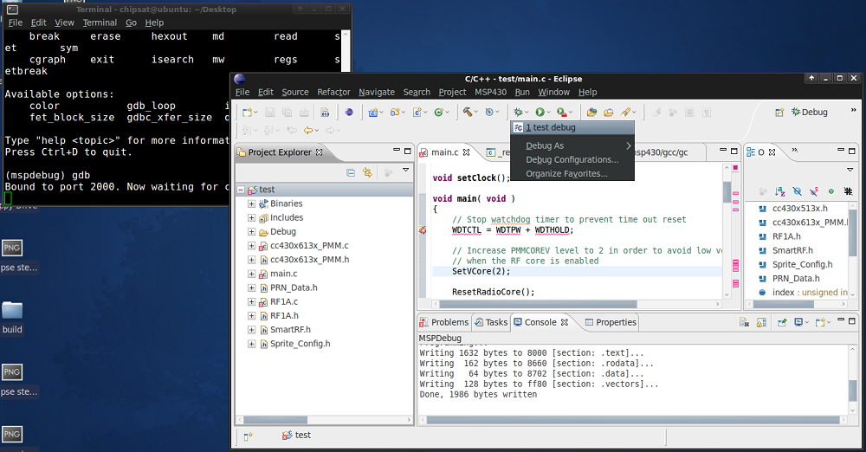Collapse All in Project Explorer
This screenshot has width=866, height=452.
[351, 173]
